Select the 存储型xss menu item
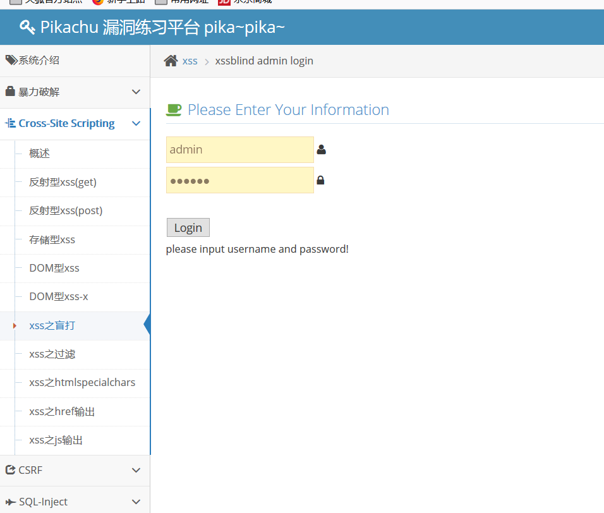Image resolution: width=604 pixels, height=513 pixels. [x=52, y=239]
